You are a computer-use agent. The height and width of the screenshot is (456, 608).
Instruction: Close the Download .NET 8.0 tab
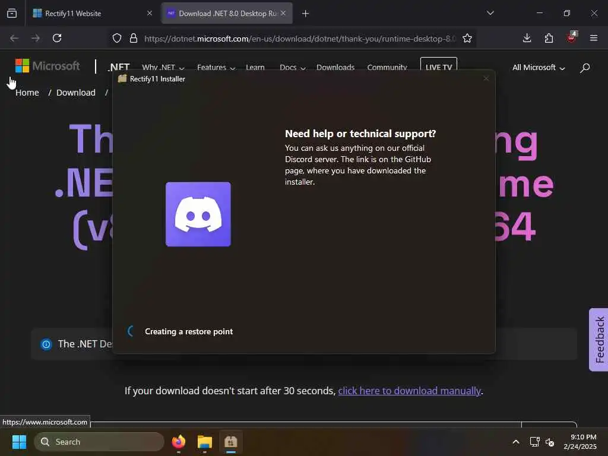point(283,13)
